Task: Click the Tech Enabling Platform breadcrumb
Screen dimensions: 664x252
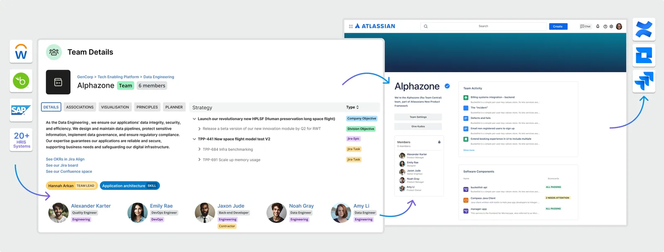Action: click(x=118, y=77)
